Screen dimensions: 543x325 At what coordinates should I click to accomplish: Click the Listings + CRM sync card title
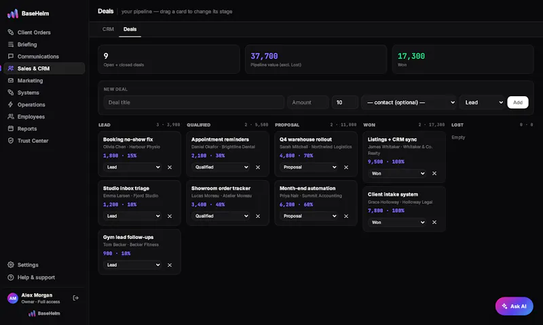click(x=392, y=139)
